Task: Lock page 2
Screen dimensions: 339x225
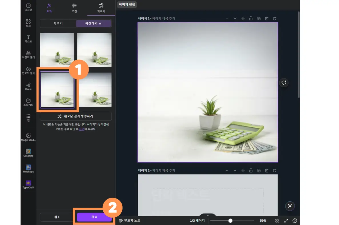Action: tap(251, 170)
